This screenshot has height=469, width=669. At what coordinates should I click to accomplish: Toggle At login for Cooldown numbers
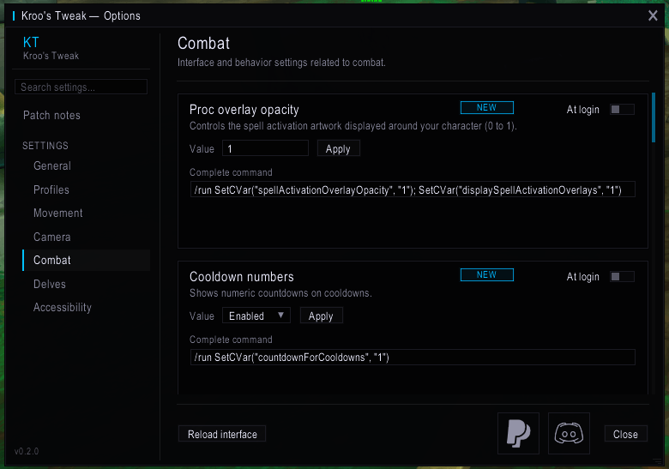pyautogui.click(x=622, y=277)
